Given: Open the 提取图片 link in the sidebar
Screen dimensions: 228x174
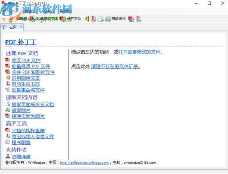Looking at the screenshot, I should pyautogui.click(x=21, y=110).
